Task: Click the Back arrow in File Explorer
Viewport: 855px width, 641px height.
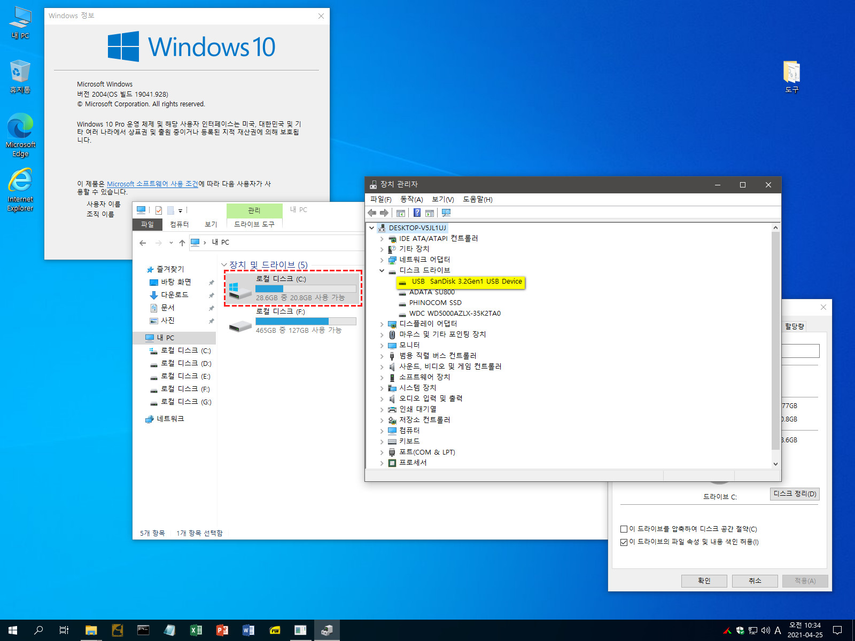Action: point(143,243)
